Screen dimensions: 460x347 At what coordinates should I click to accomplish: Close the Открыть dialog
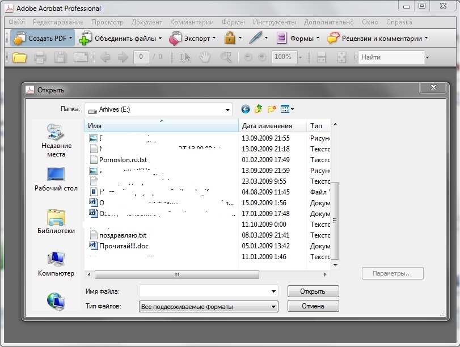click(433, 87)
